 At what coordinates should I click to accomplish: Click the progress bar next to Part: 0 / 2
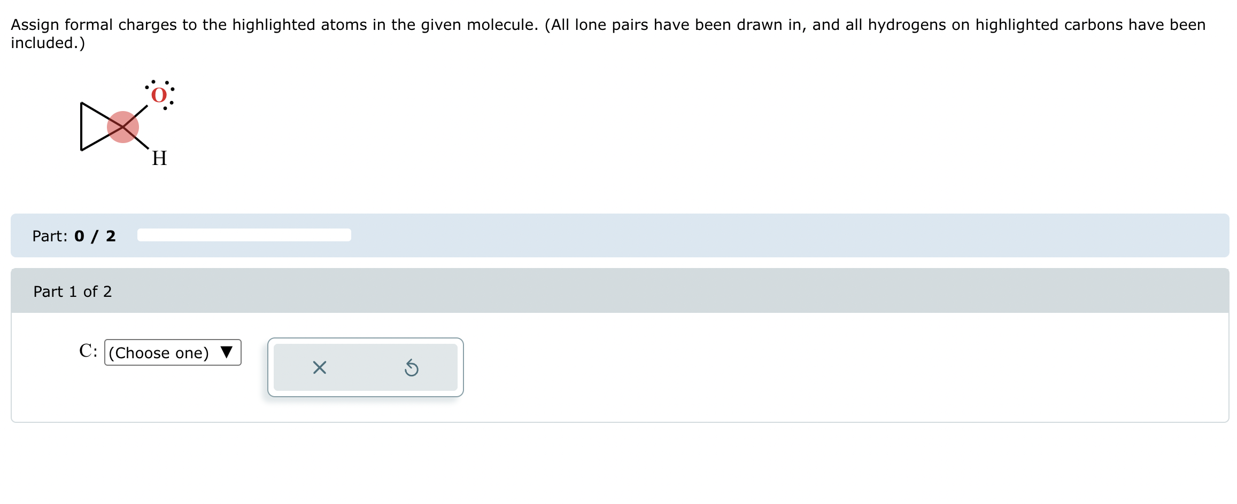pyautogui.click(x=243, y=234)
